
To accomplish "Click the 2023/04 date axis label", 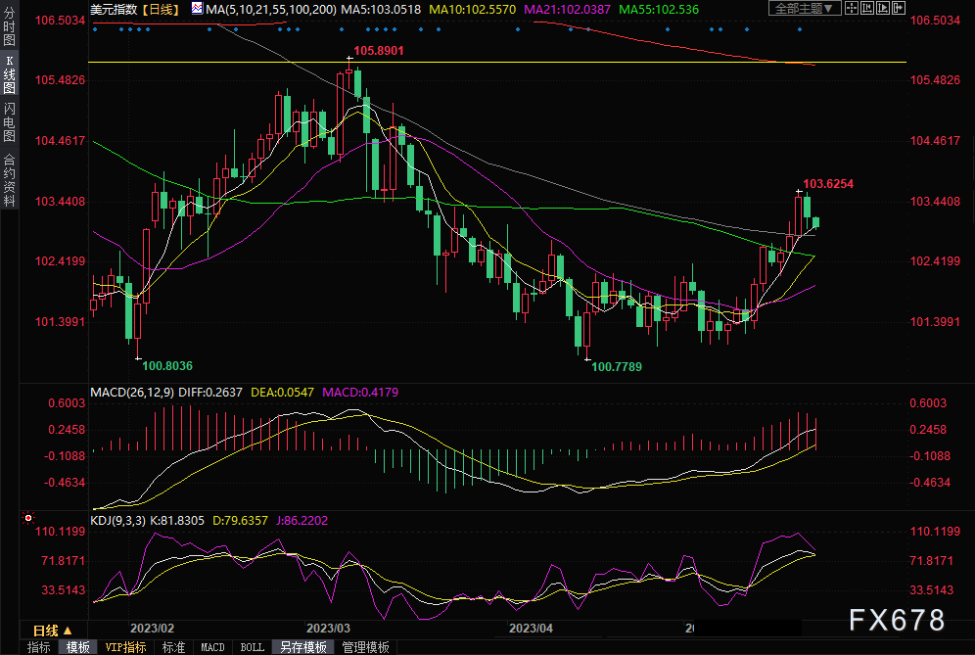I will tap(531, 629).
